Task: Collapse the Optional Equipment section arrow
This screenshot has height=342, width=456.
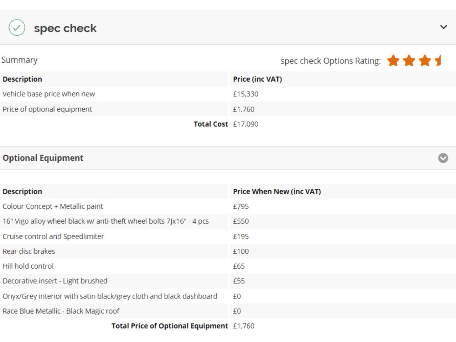Action: pyautogui.click(x=443, y=158)
